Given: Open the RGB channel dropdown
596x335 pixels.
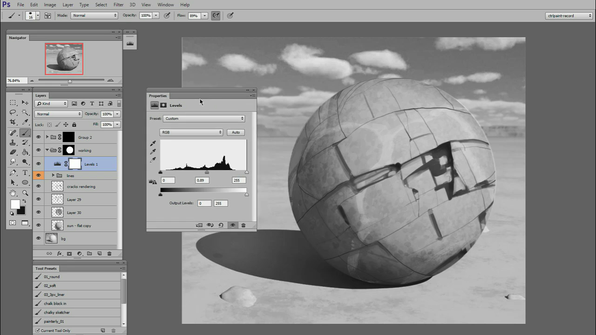Looking at the screenshot, I should tap(191, 133).
